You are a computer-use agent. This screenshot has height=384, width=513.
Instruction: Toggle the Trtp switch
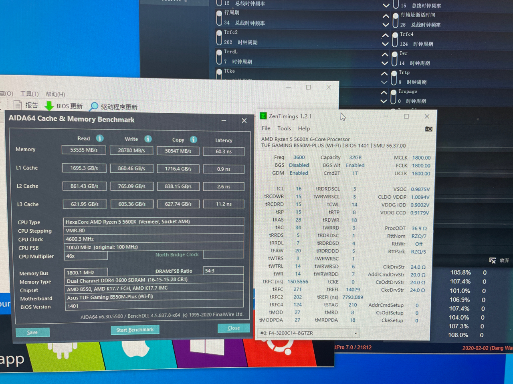(x=394, y=78)
